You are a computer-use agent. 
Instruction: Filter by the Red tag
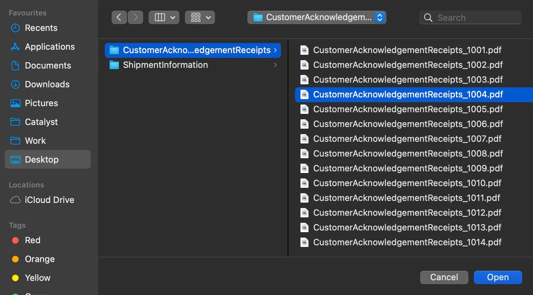point(48,240)
